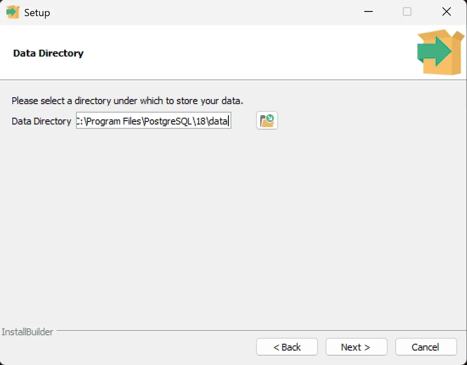The image size is (467, 365).
Task: Proceed by clicking Next
Action: 356,347
